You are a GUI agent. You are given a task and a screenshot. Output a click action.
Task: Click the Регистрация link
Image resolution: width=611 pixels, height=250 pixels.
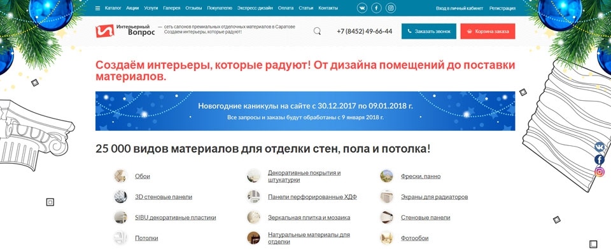[x=502, y=8]
